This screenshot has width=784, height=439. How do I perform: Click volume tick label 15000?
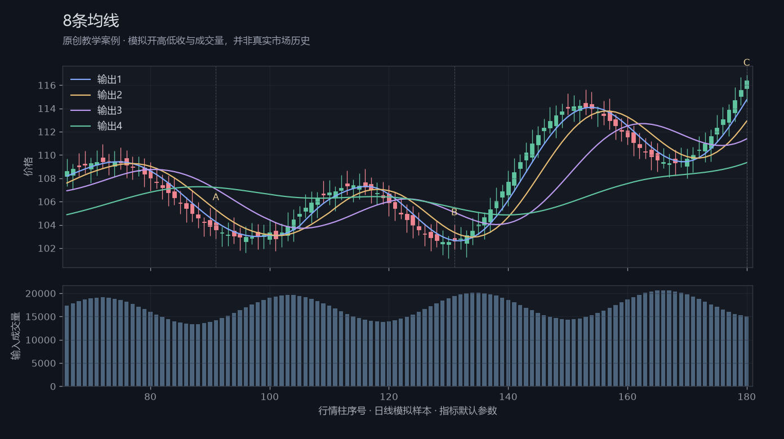[41, 317]
